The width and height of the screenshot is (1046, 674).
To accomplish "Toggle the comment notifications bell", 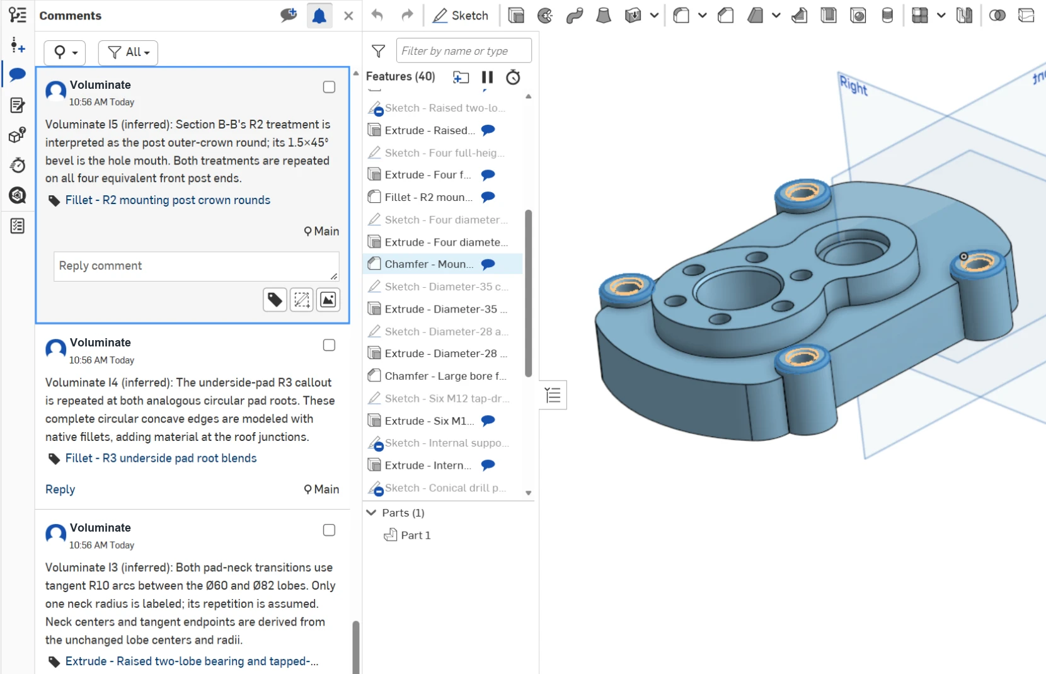I will [319, 15].
